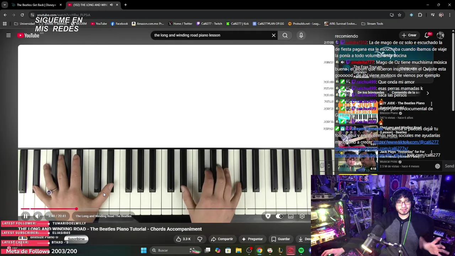Open the tab search dropdown arrow
This screenshot has height=256, width=455.
click(x=4, y=5)
